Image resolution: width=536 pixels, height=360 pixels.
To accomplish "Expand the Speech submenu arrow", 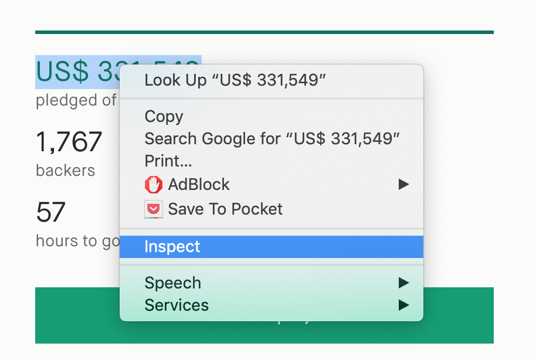I will point(403,283).
